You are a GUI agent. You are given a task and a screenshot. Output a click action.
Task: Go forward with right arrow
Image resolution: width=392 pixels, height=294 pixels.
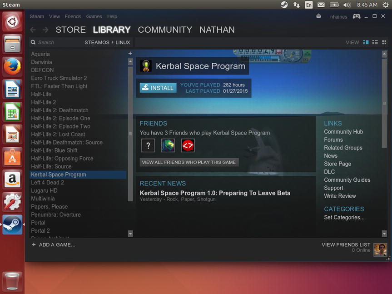45,30
